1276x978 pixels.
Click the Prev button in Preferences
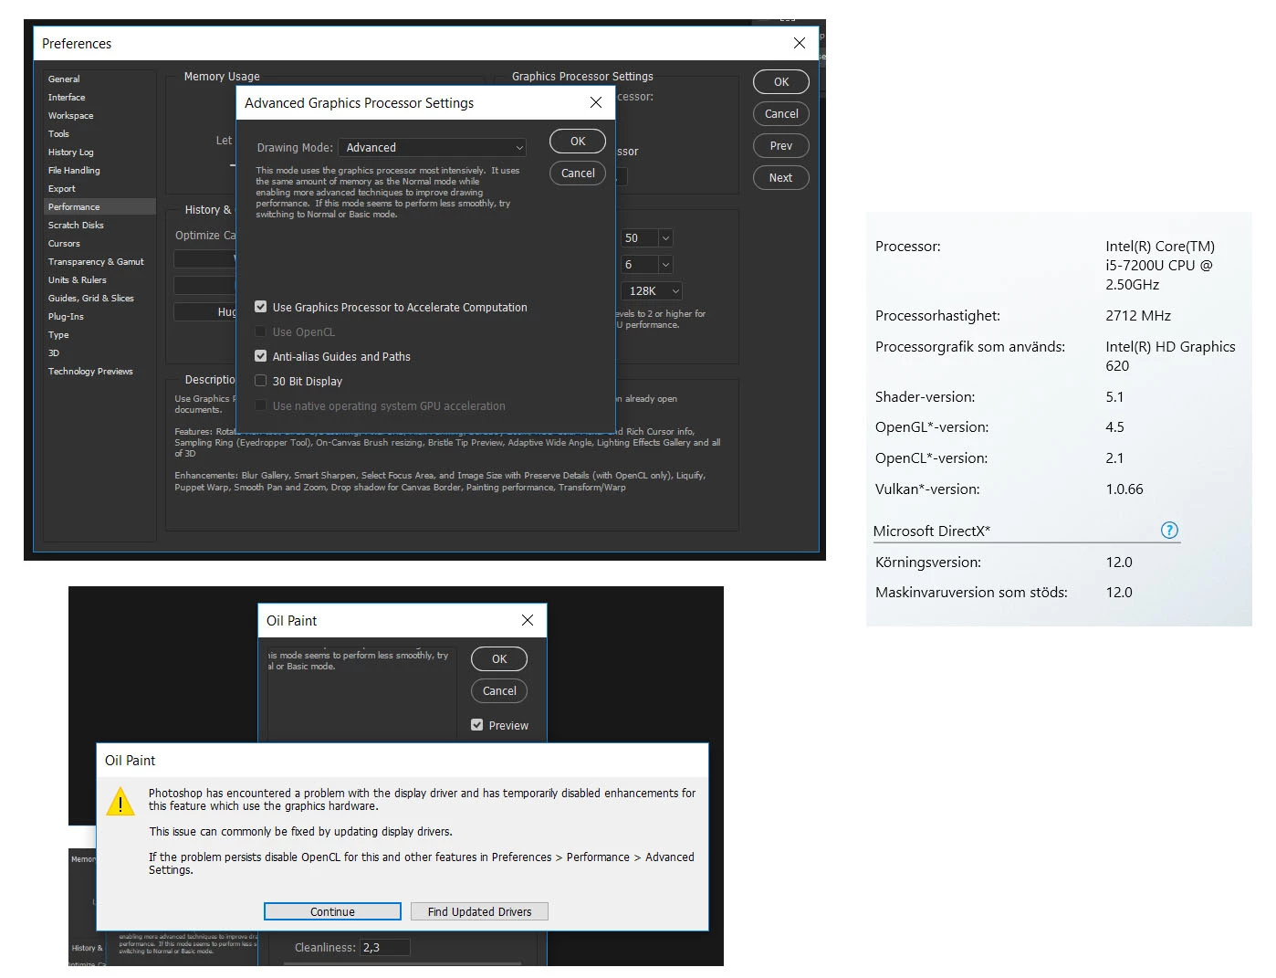pos(781,146)
